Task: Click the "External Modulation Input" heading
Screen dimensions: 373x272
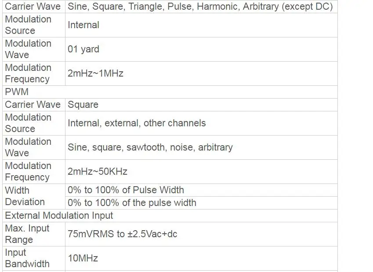Action: pos(59,216)
